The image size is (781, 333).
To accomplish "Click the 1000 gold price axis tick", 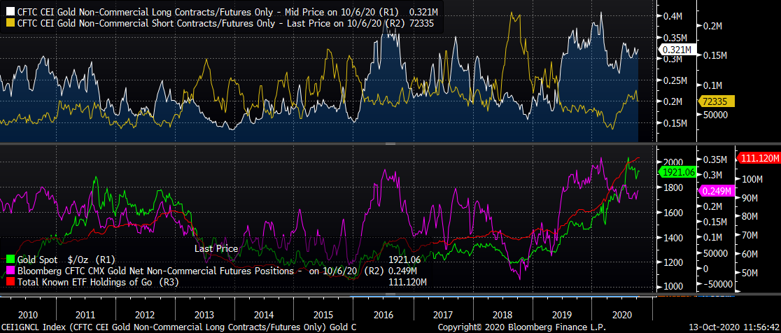I will pos(673,287).
